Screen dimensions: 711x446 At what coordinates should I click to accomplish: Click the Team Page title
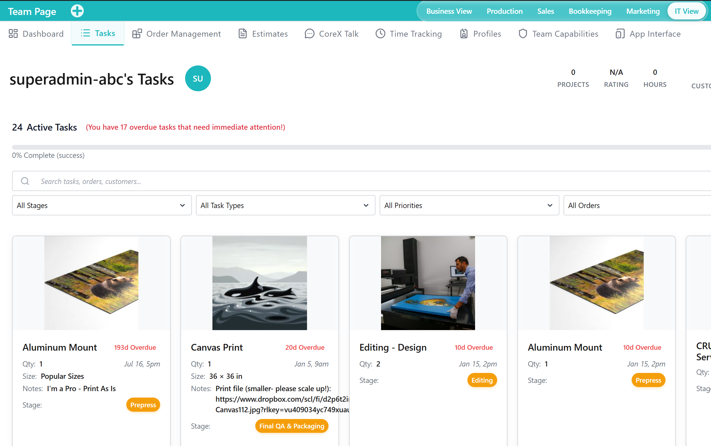point(32,11)
